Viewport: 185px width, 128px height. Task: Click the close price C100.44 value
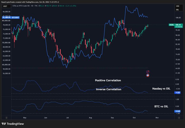(x=61, y=6)
